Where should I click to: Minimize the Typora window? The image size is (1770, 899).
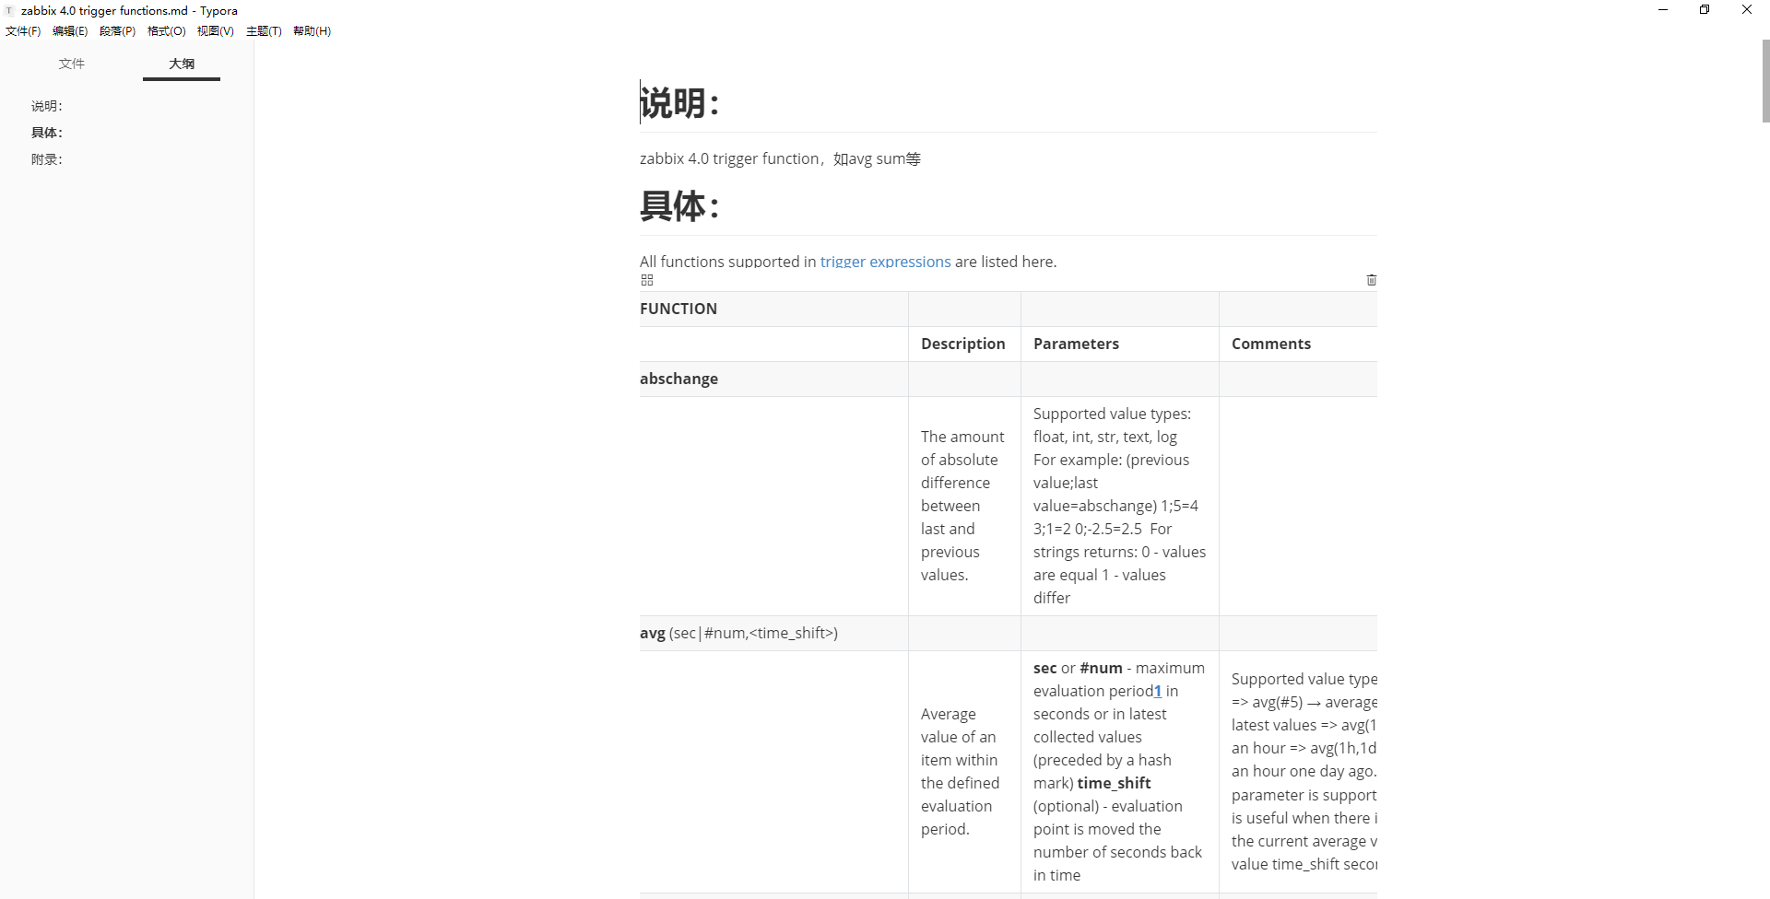click(x=1663, y=10)
